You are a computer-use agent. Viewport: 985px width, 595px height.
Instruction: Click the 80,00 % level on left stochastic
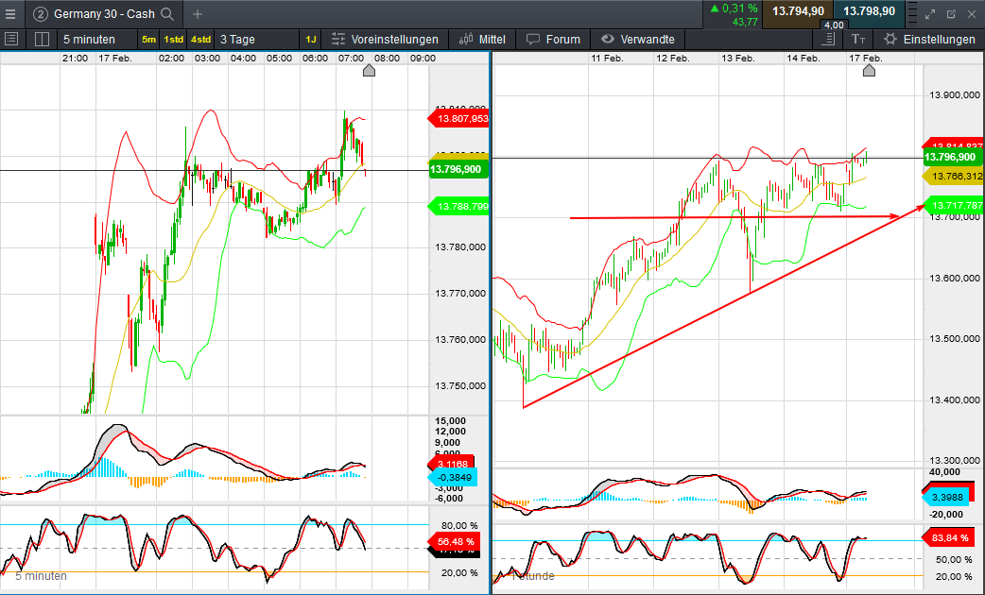[x=459, y=525]
